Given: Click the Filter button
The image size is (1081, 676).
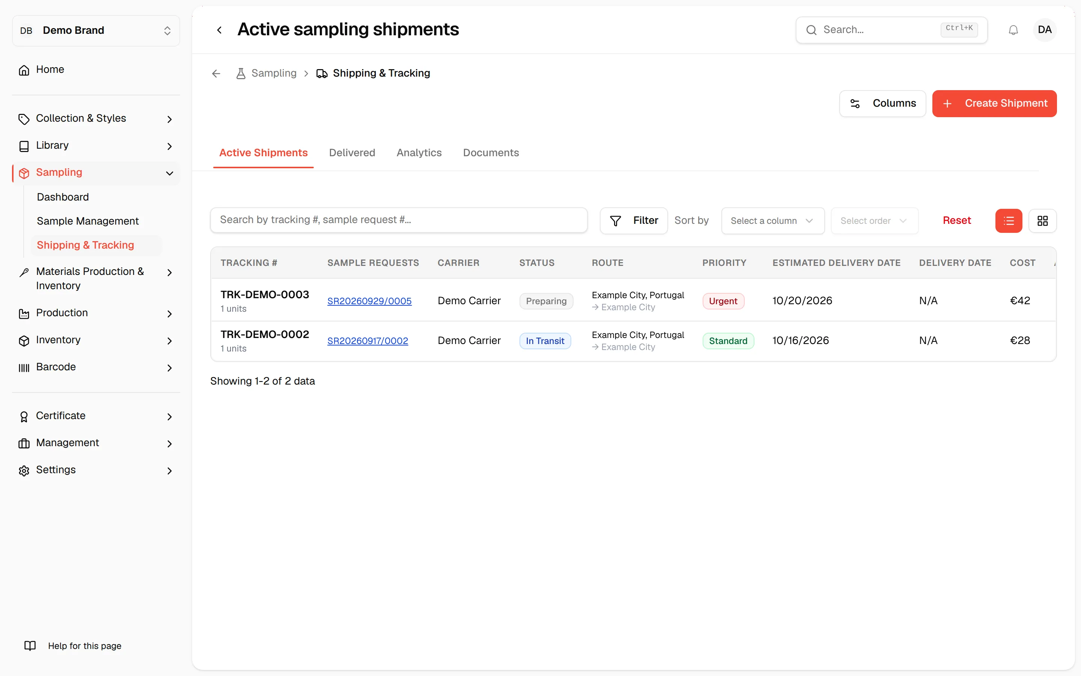Looking at the screenshot, I should pyautogui.click(x=634, y=221).
